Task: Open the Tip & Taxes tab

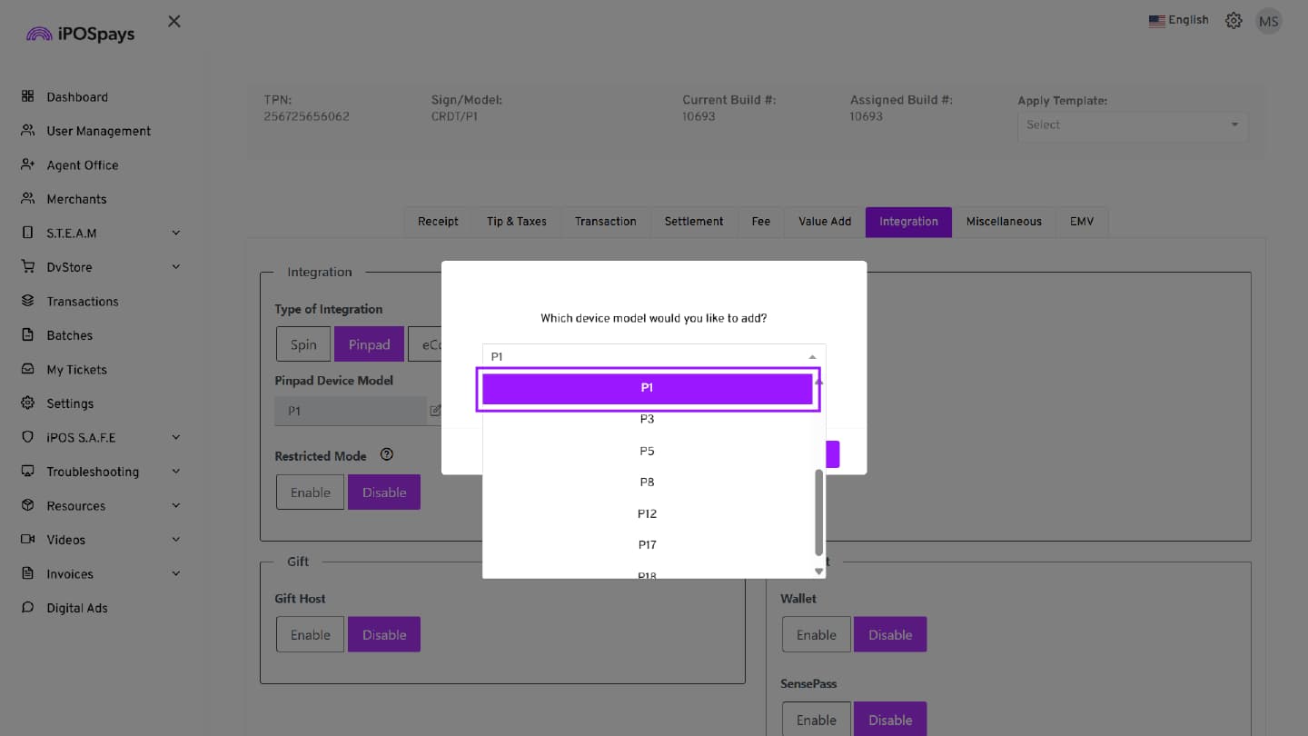Action: (x=516, y=222)
